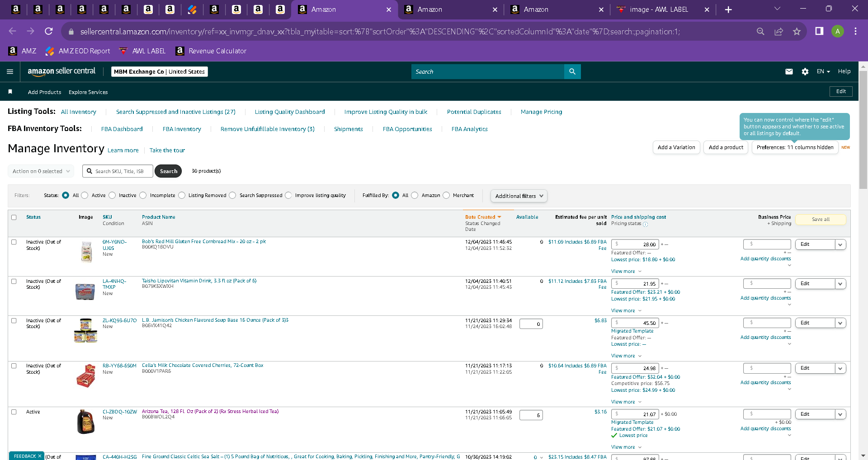868x460 pixels.
Task: Select the Bob's Red Mill row checkbox
Action: point(14,242)
